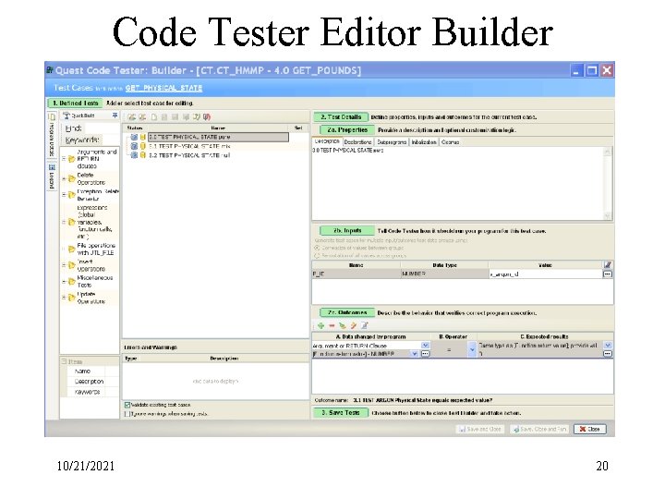Click the red last test case toolbar icon
This screenshot has width=665, height=499.
pyautogui.click(x=207, y=116)
